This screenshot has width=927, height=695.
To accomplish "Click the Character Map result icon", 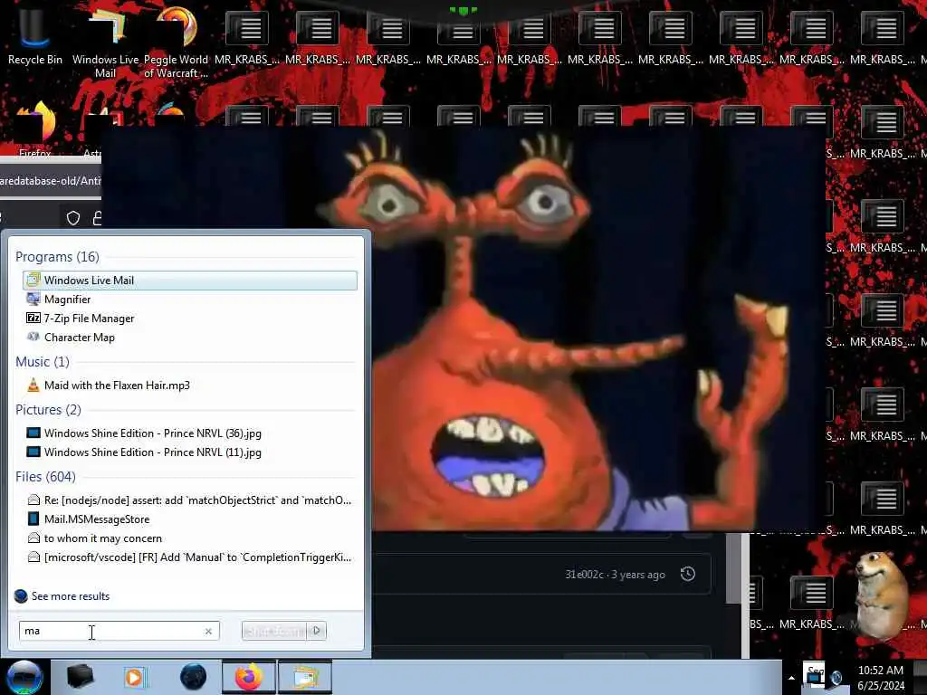I will 33,337.
